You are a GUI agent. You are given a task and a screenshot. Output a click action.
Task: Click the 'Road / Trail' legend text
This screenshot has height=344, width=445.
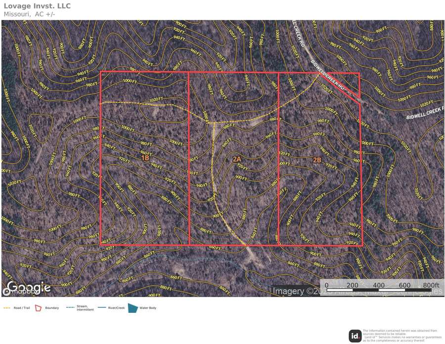click(x=22, y=308)
